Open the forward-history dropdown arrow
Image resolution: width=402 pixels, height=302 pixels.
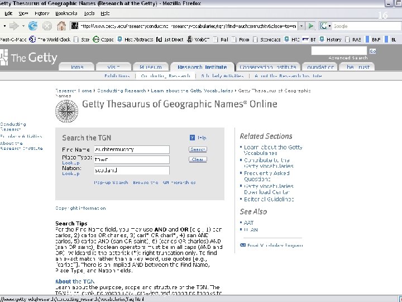[23, 26]
